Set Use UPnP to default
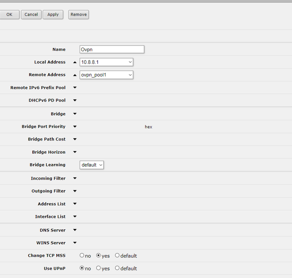 (117, 268)
